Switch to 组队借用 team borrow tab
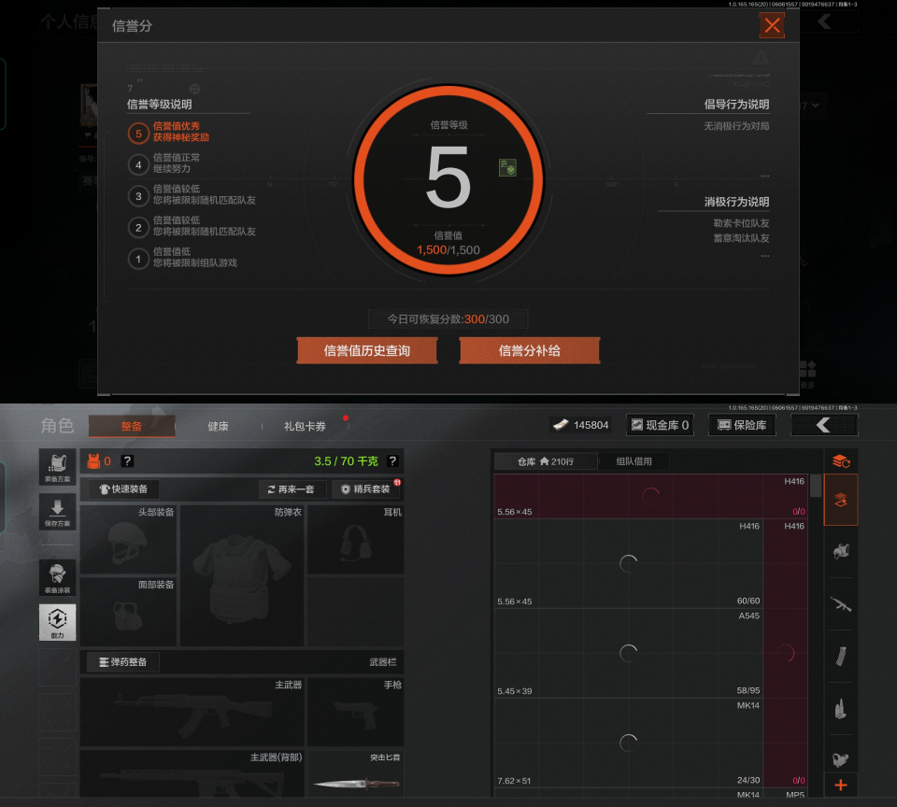Screen dimensions: 897x807 pos(634,461)
